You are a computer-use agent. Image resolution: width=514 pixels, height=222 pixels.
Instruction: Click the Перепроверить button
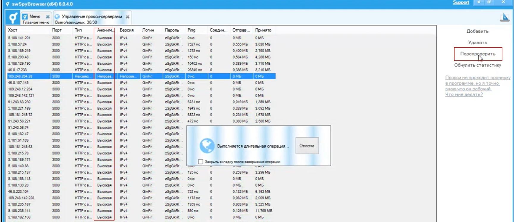[x=478, y=54]
